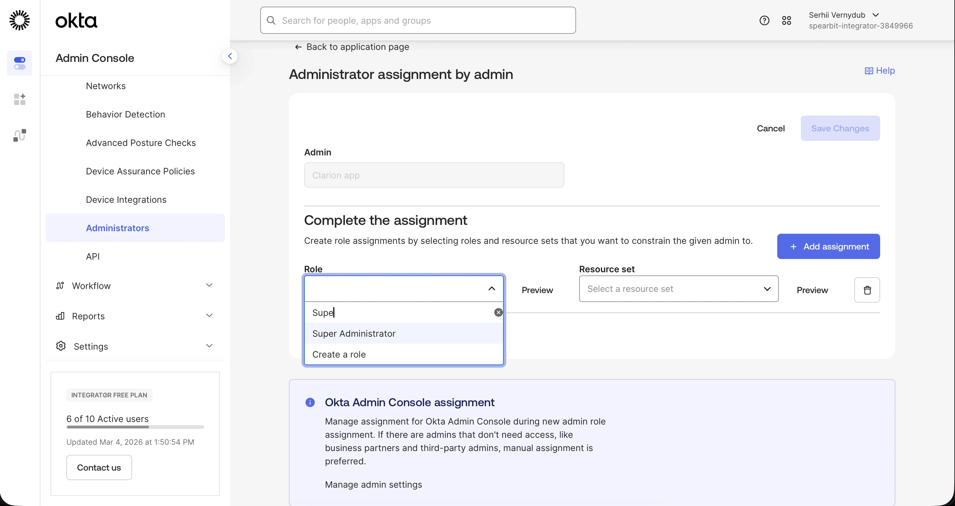Select the admin console toggle icon
955x506 pixels.
pyautogui.click(x=20, y=63)
